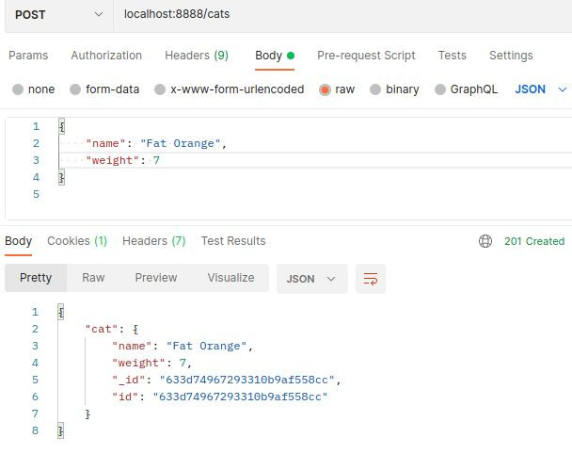Select the raw body radio button
The width and height of the screenshot is (572, 454).
pos(325,89)
